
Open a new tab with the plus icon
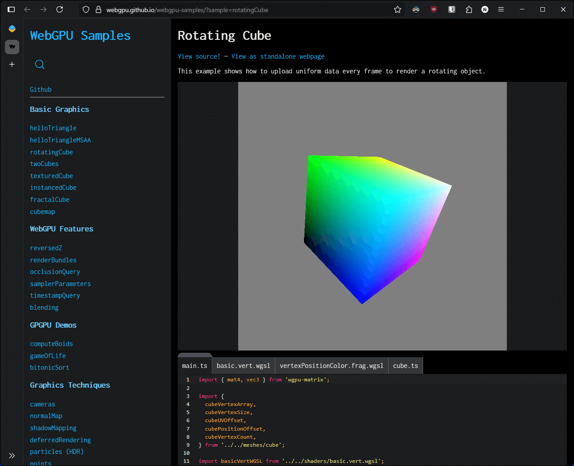[12, 64]
